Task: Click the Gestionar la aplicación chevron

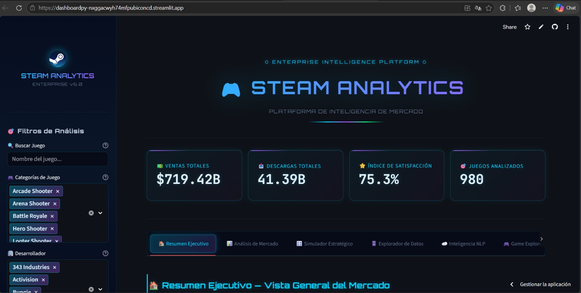Action: (512, 284)
